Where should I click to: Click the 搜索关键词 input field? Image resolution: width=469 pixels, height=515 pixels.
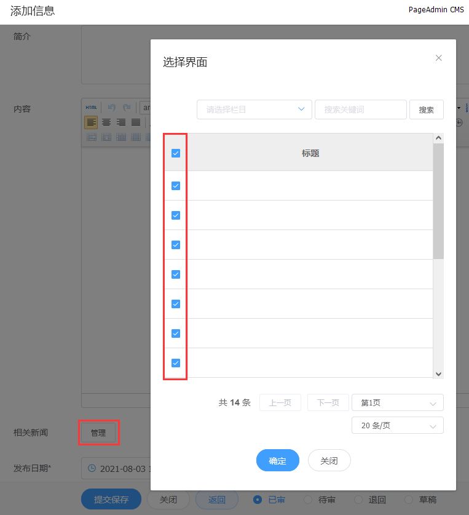click(360, 110)
